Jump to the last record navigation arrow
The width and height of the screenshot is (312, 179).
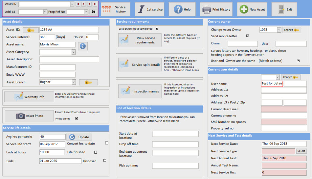95,4
